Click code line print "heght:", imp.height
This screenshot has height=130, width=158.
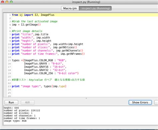click(x=32, y=41)
